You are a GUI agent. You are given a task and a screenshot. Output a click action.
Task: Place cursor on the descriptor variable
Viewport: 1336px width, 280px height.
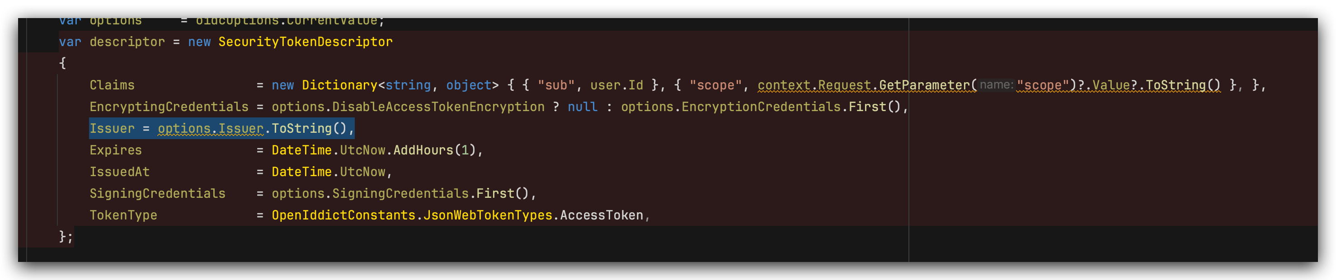click(x=127, y=42)
